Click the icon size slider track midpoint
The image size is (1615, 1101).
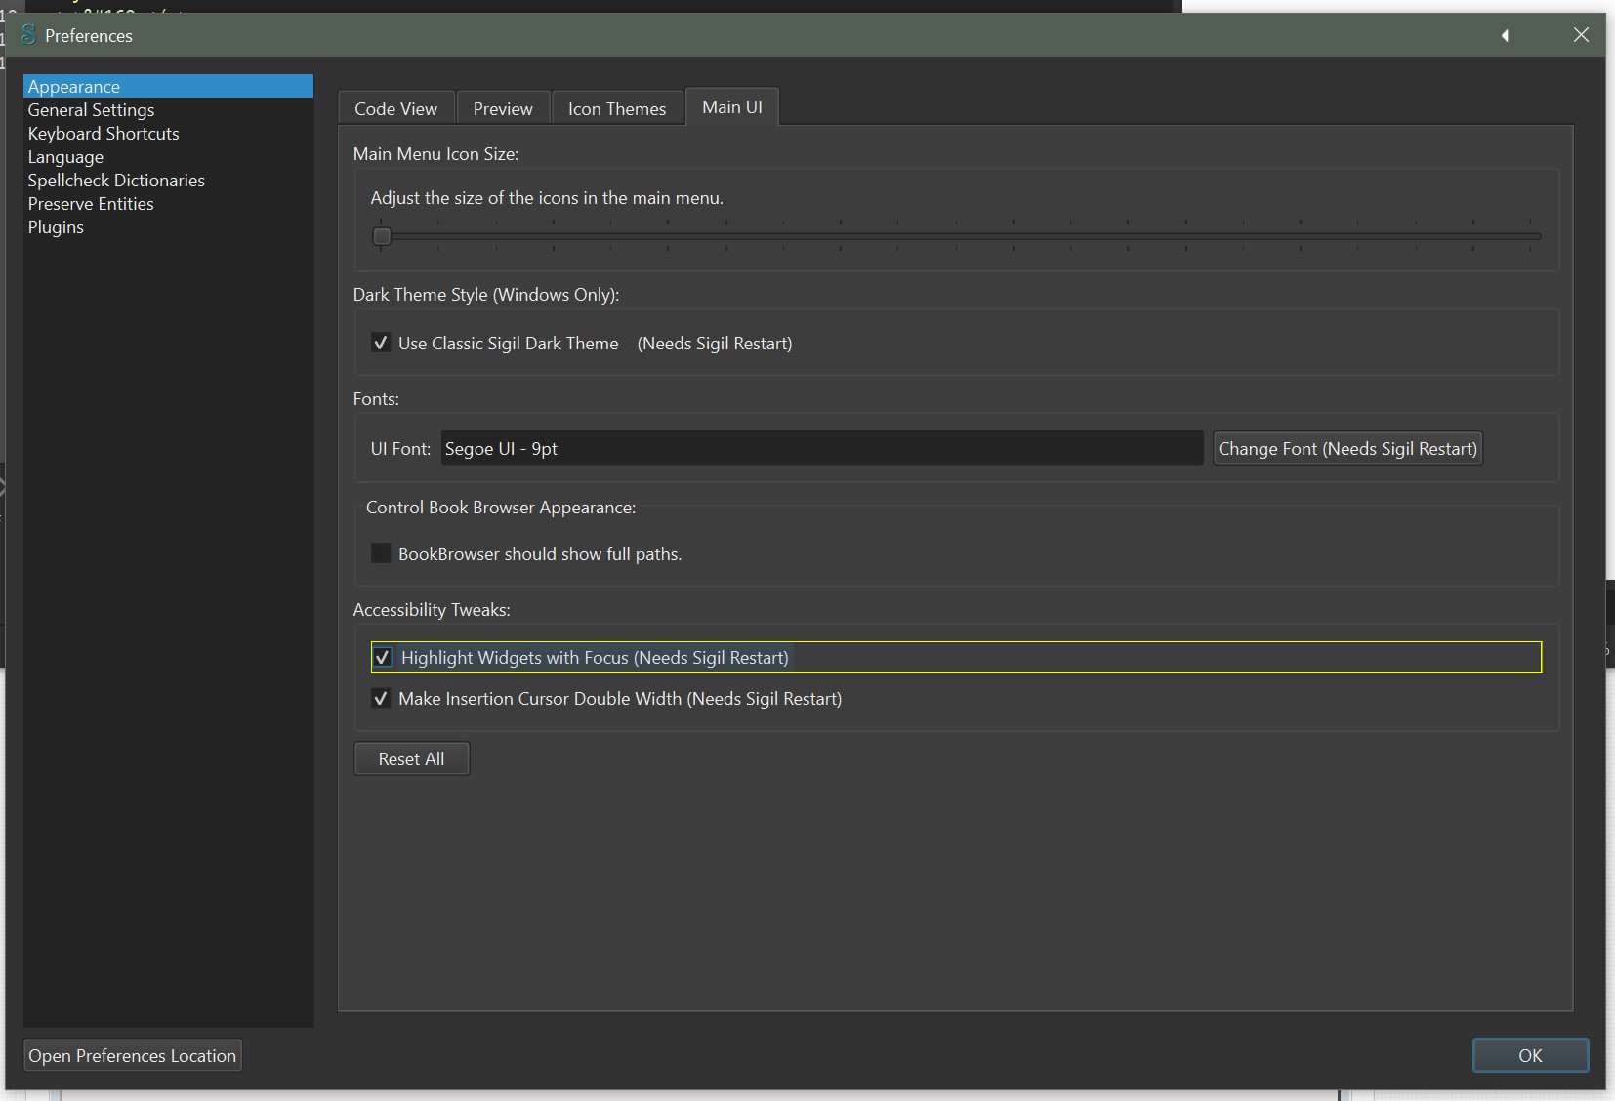click(956, 236)
